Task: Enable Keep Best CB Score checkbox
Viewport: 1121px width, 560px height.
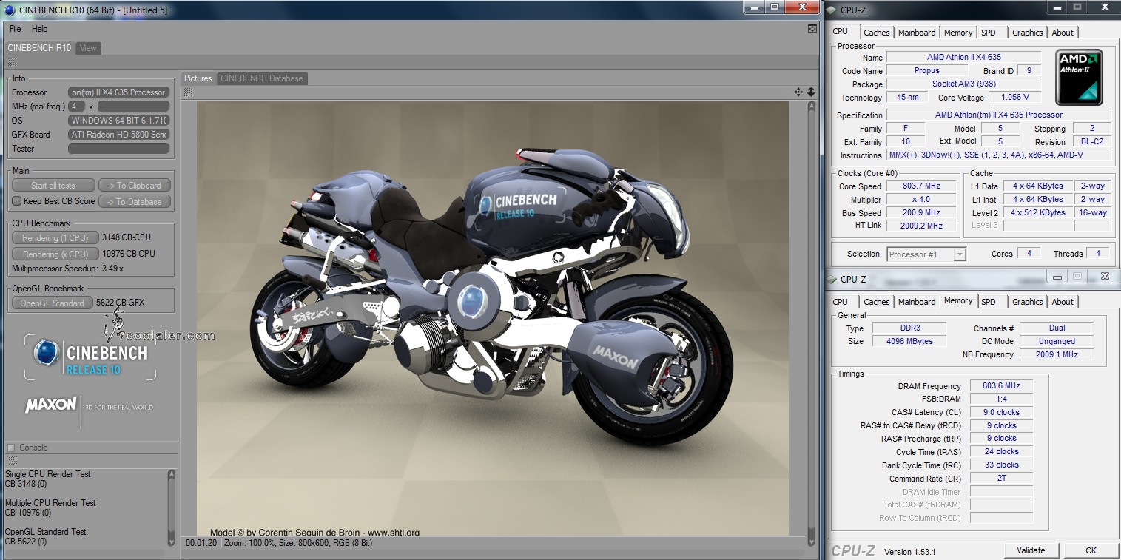Action: [x=17, y=201]
